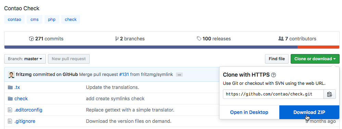Open the Branch: master dropdown
Viewport: 342px width, 129px height.
click(25, 59)
